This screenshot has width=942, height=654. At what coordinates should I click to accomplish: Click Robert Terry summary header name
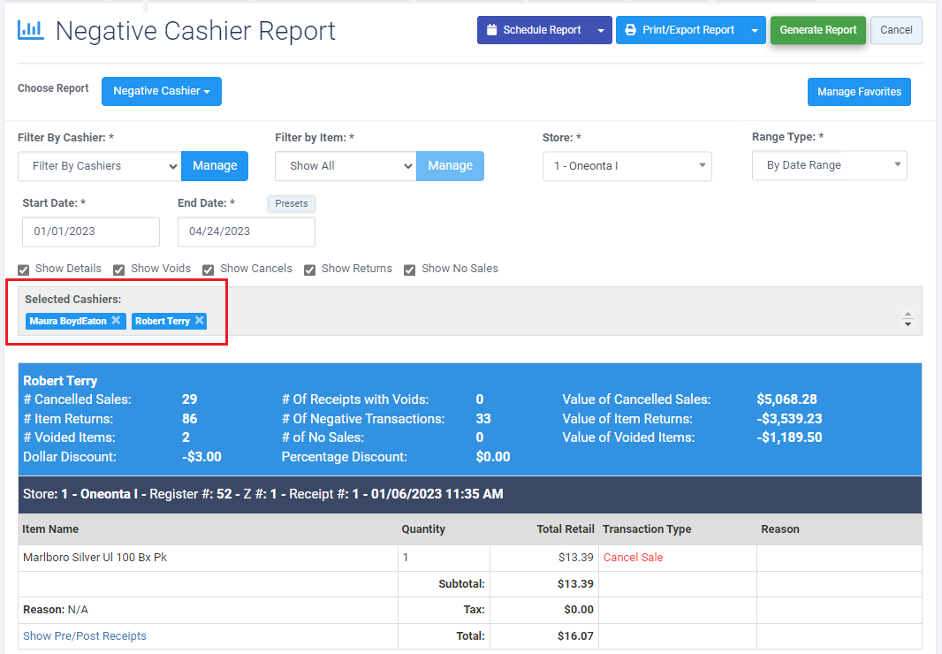click(60, 381)
